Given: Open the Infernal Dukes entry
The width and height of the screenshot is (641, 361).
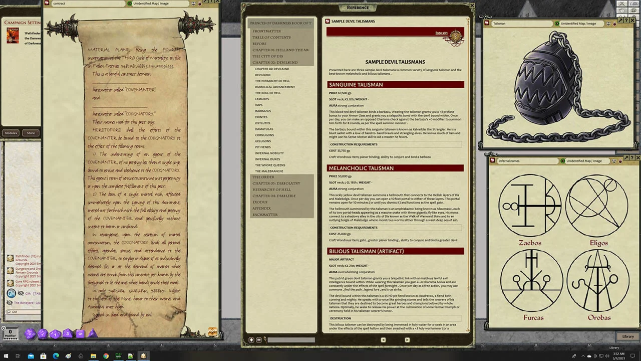Looking at the screenshot, I should pyautogui.click(x=267, y=159).
